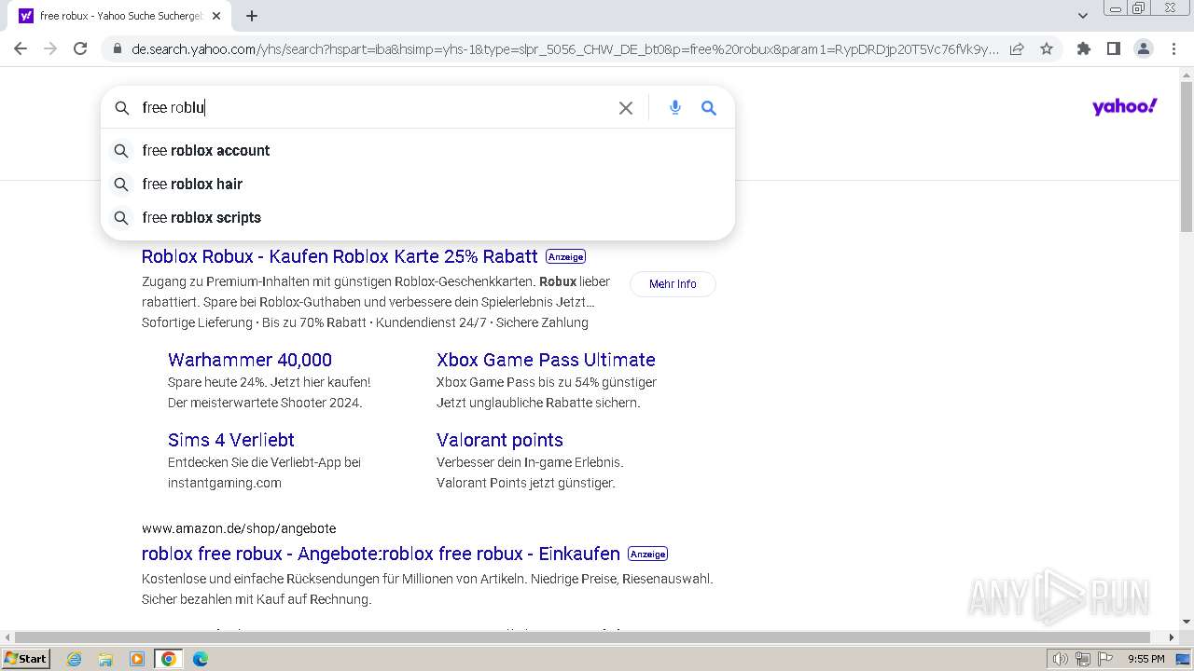Image resolution: width=1194 pixels, height=671 pixels.
Task: Click in the search input field
Action: pos(373,108)
